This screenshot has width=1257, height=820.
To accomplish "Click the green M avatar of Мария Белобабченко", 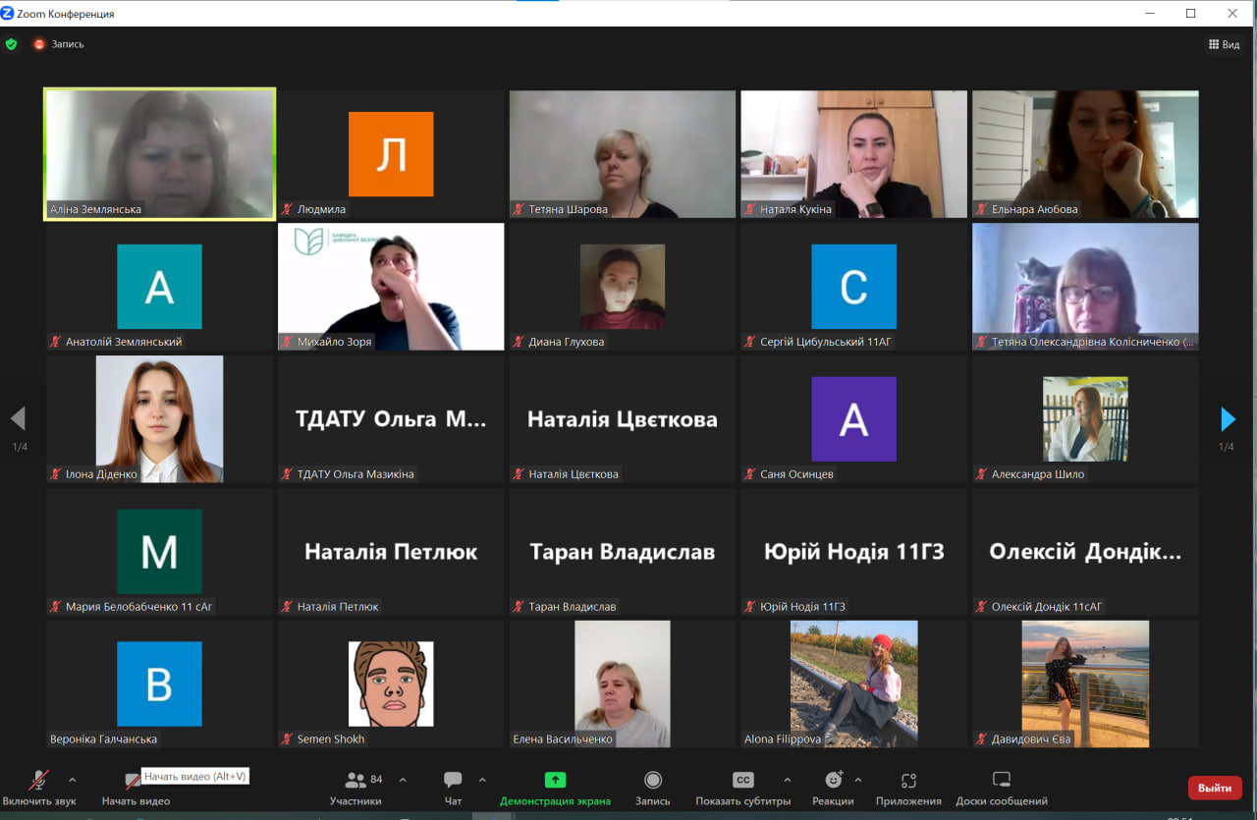I will (x=159, y=552).
